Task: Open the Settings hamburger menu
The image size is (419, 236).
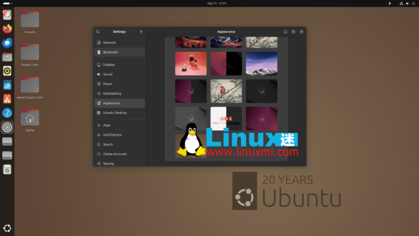Action: pyautogui.click(x=141, y=32)
